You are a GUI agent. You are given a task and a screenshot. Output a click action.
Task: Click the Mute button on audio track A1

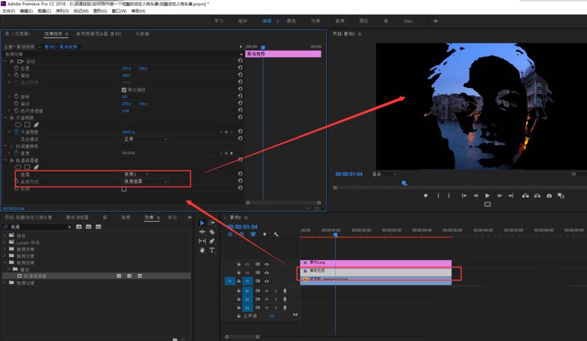coord(266,291)
